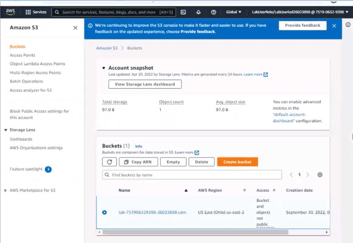This screenshot has height=243, width=353.
Task: Open Access Points in the sidebar
Action: click(22, 55)
